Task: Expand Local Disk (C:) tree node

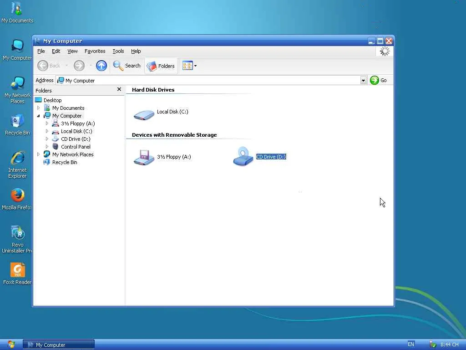Action: tap(47, 131)
